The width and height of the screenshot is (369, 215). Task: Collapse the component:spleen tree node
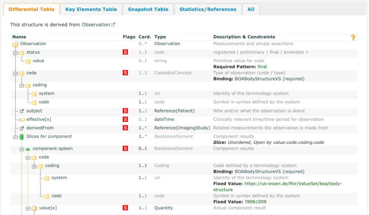(x=21, y=149)
